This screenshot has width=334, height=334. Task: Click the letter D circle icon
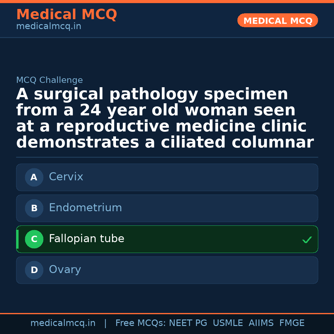click(x=34, y=270)
